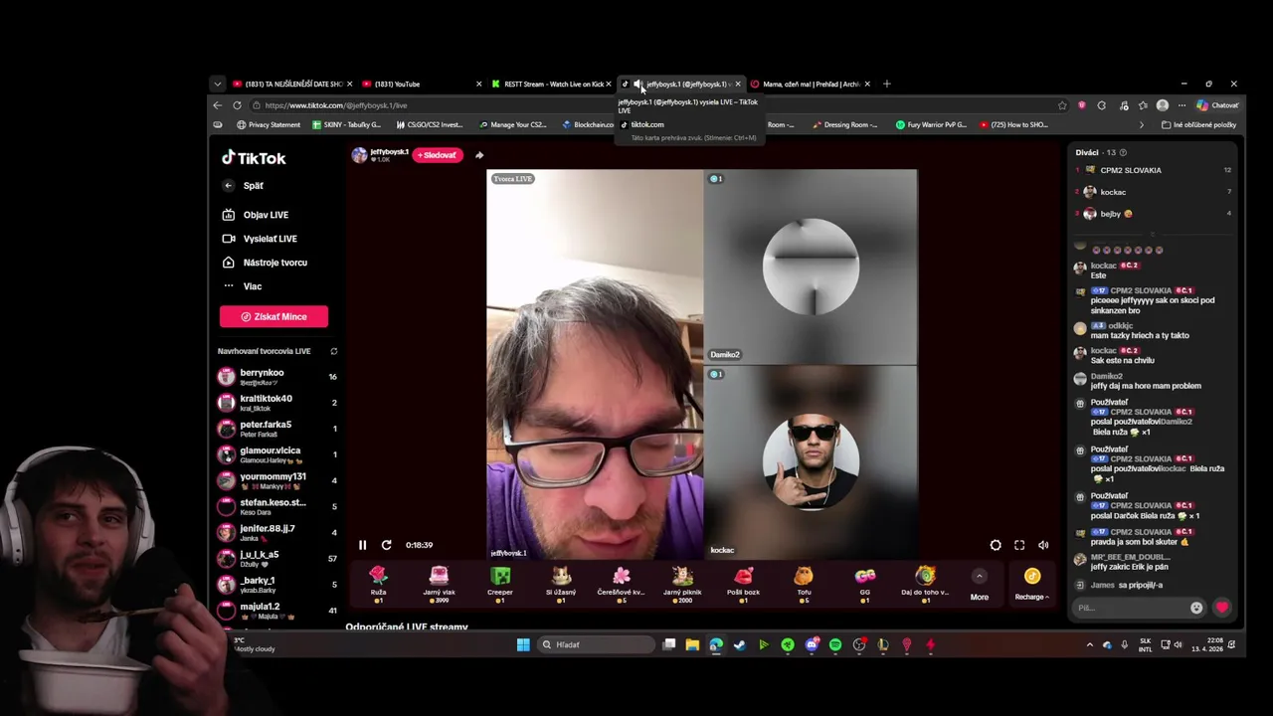
Task: Open the browser tab search dropdown
Action: tap(218, 85)
